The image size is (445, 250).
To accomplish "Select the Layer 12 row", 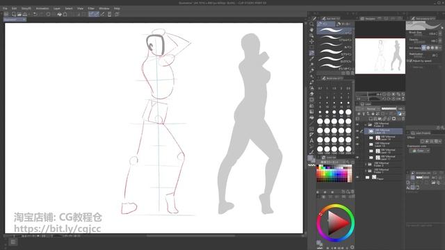I will click(x=384, y=151).
